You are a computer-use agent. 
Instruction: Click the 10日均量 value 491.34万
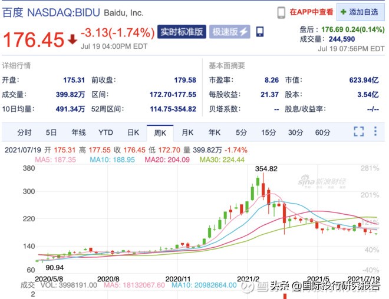[x=70, y=109]
